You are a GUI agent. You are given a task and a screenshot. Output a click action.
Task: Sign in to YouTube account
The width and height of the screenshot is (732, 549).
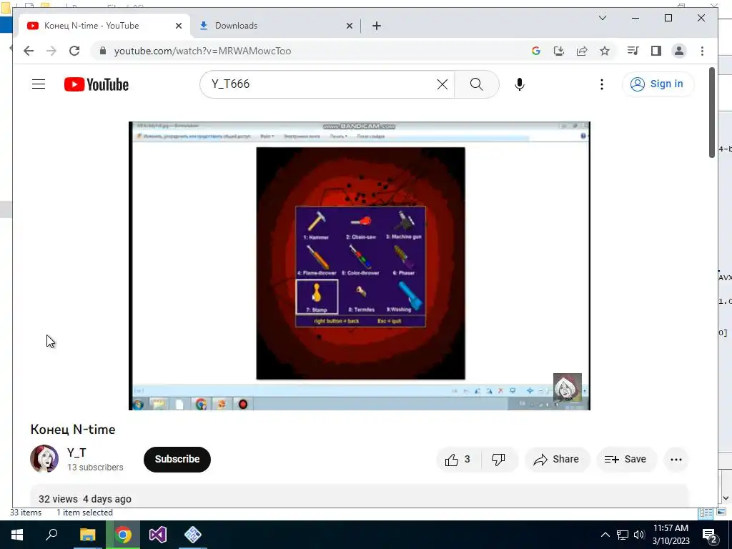[658, 84]
